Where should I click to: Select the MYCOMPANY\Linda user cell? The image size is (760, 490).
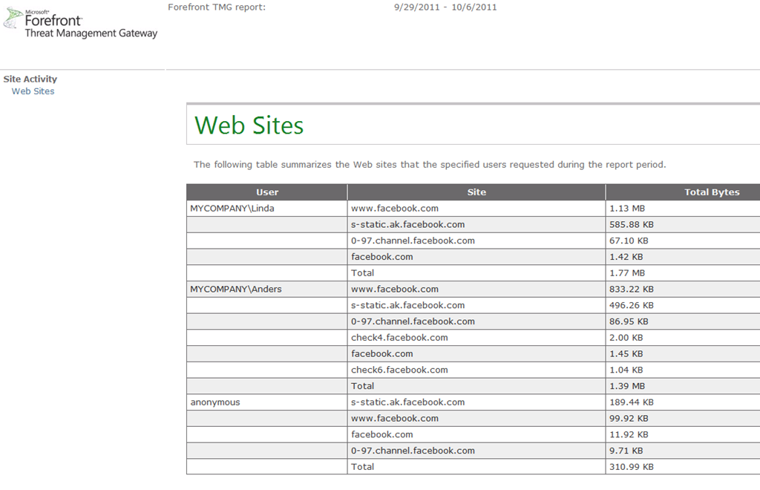click(232, 209)
